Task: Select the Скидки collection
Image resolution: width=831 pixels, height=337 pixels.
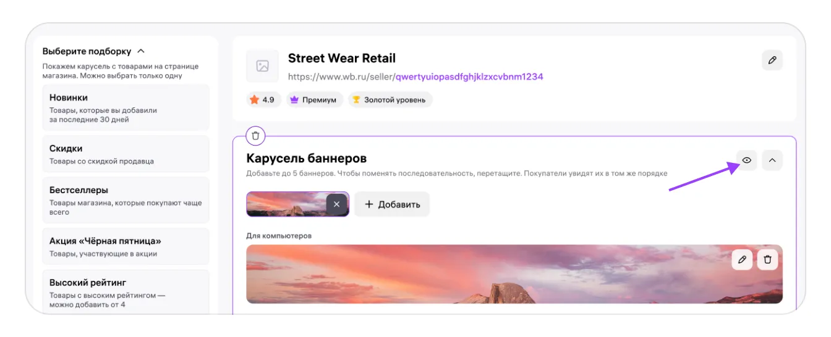Action: coord(126,154)
